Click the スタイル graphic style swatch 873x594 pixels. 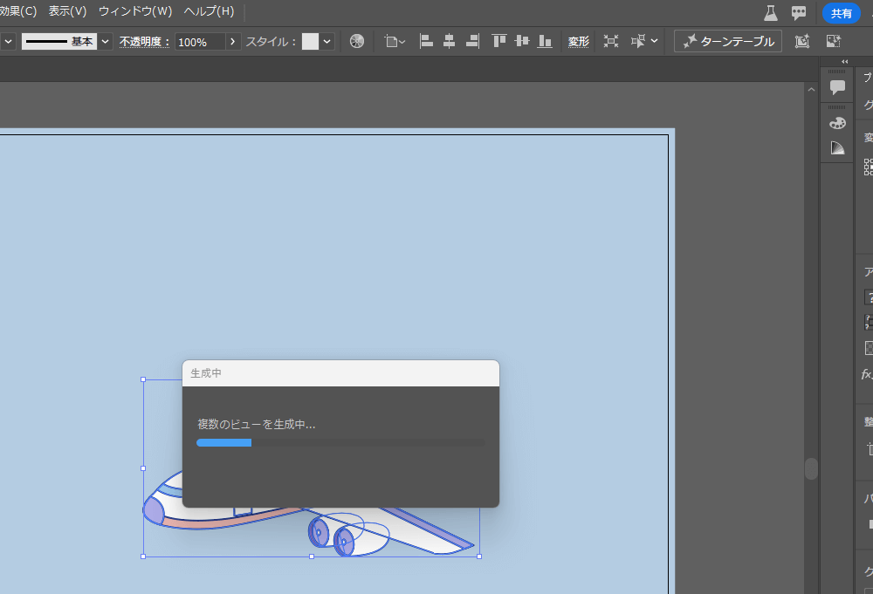pyautogui.click(x=310, y=41)
